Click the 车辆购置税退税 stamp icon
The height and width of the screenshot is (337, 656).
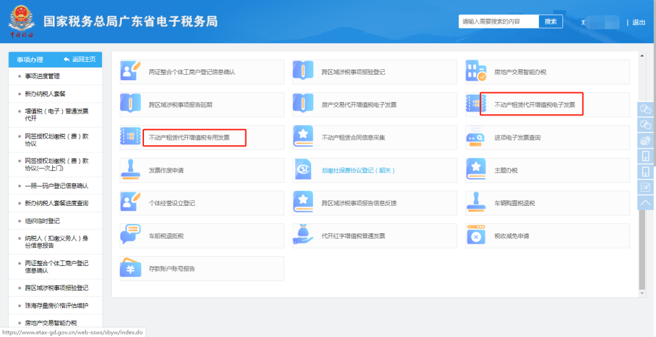pyautogui.click(x=476, y=202)
